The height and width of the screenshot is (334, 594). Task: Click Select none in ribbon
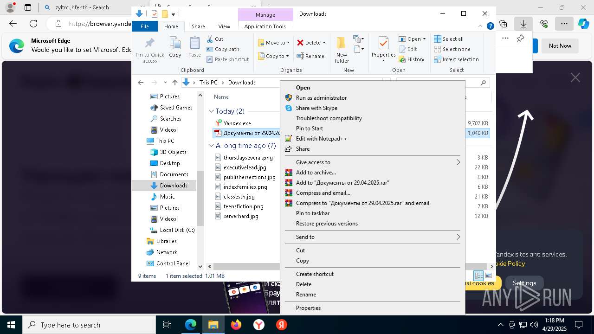pos(452,49)
